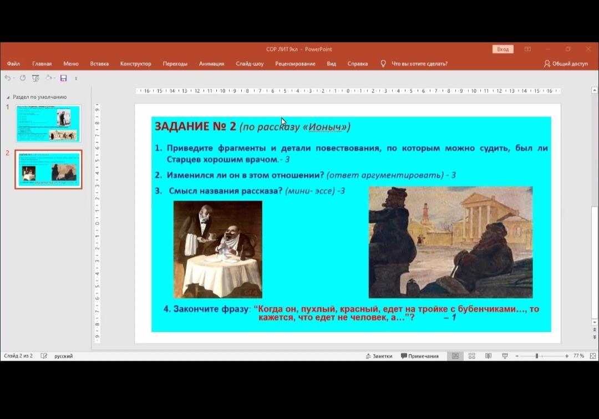Image resolution: width=599 pixels, height=419 pixels.
Task: Click the Previous Slide double-arrow button
Action: pos(595,330)
